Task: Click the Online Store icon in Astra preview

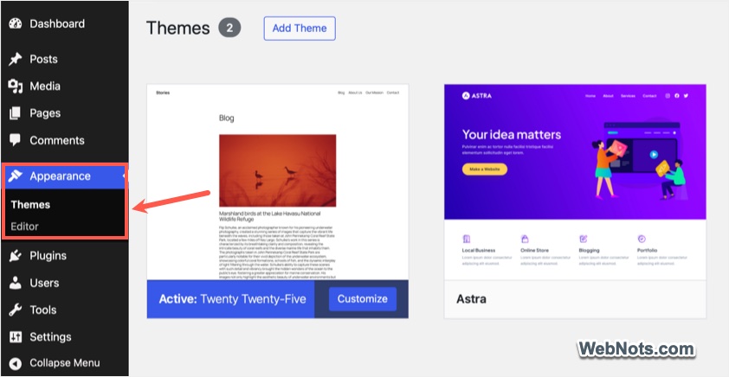Action: (x=525, y=240)
